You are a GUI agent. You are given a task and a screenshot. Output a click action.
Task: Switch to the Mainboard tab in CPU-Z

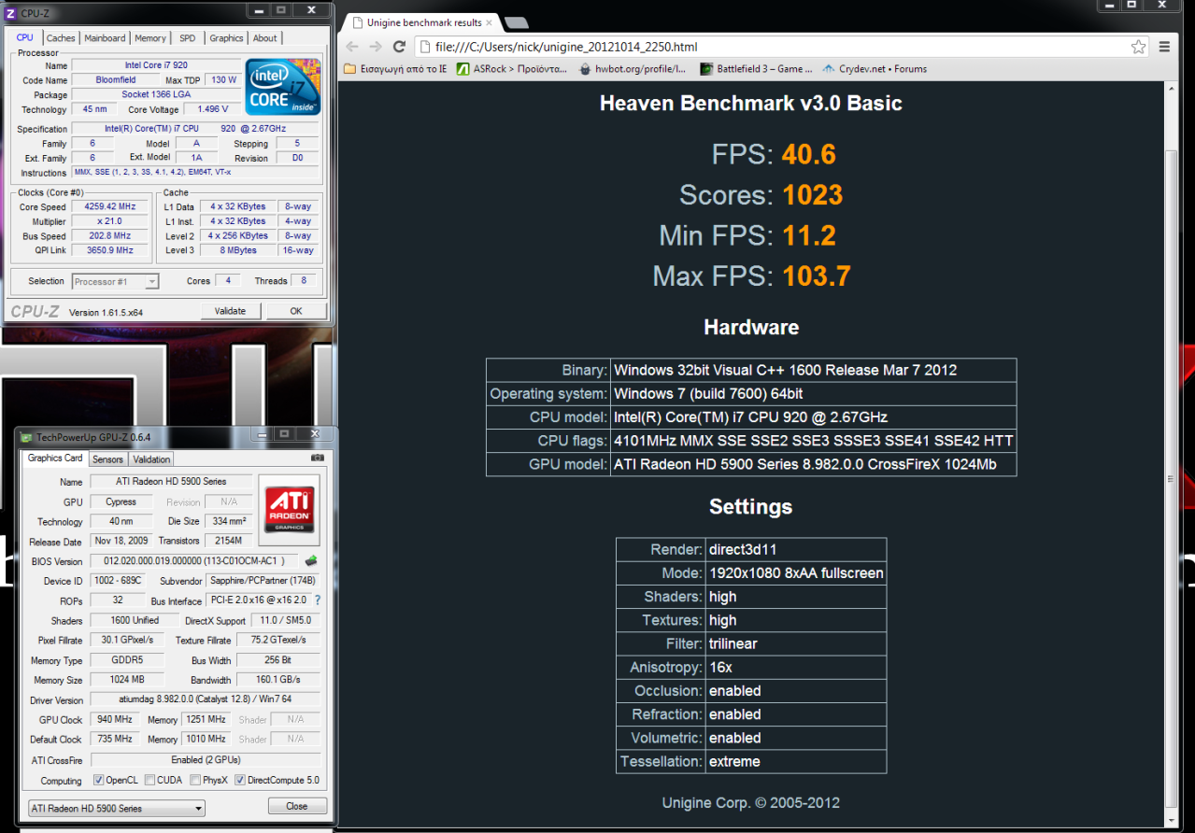(x=105, y=38)
